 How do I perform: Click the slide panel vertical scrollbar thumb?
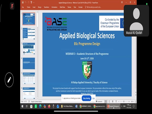tap(38, 20)
